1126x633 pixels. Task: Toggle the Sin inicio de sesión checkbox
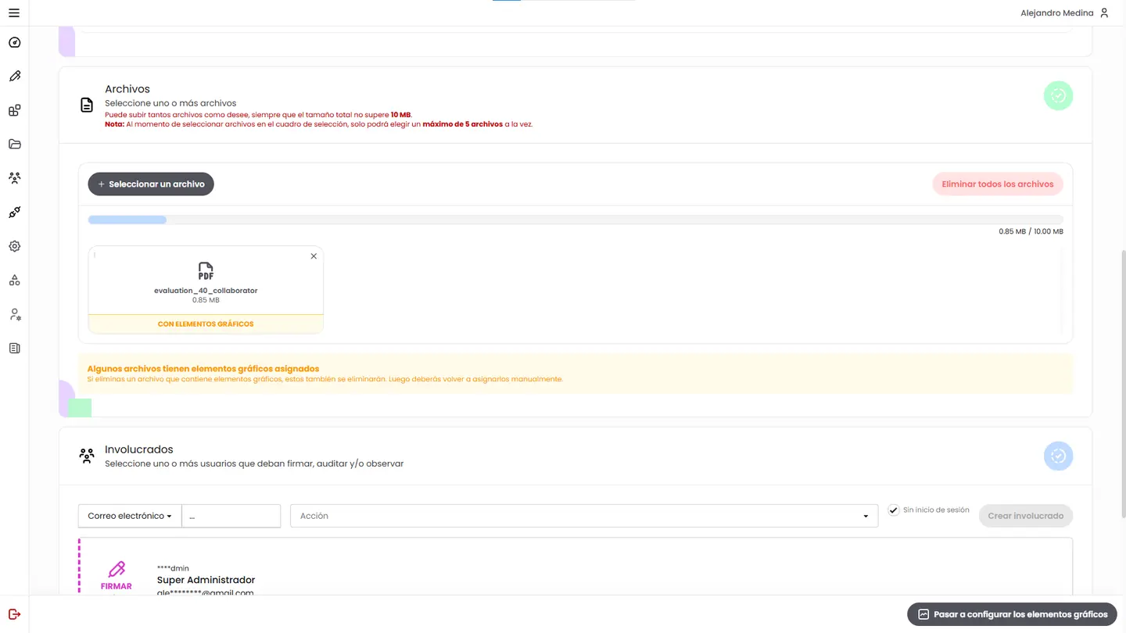(893, 510)
